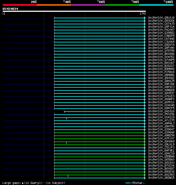Select label UniRef100_A9PCF5
This screenshot has height=185, width=176.
click(x=161, y=108)
